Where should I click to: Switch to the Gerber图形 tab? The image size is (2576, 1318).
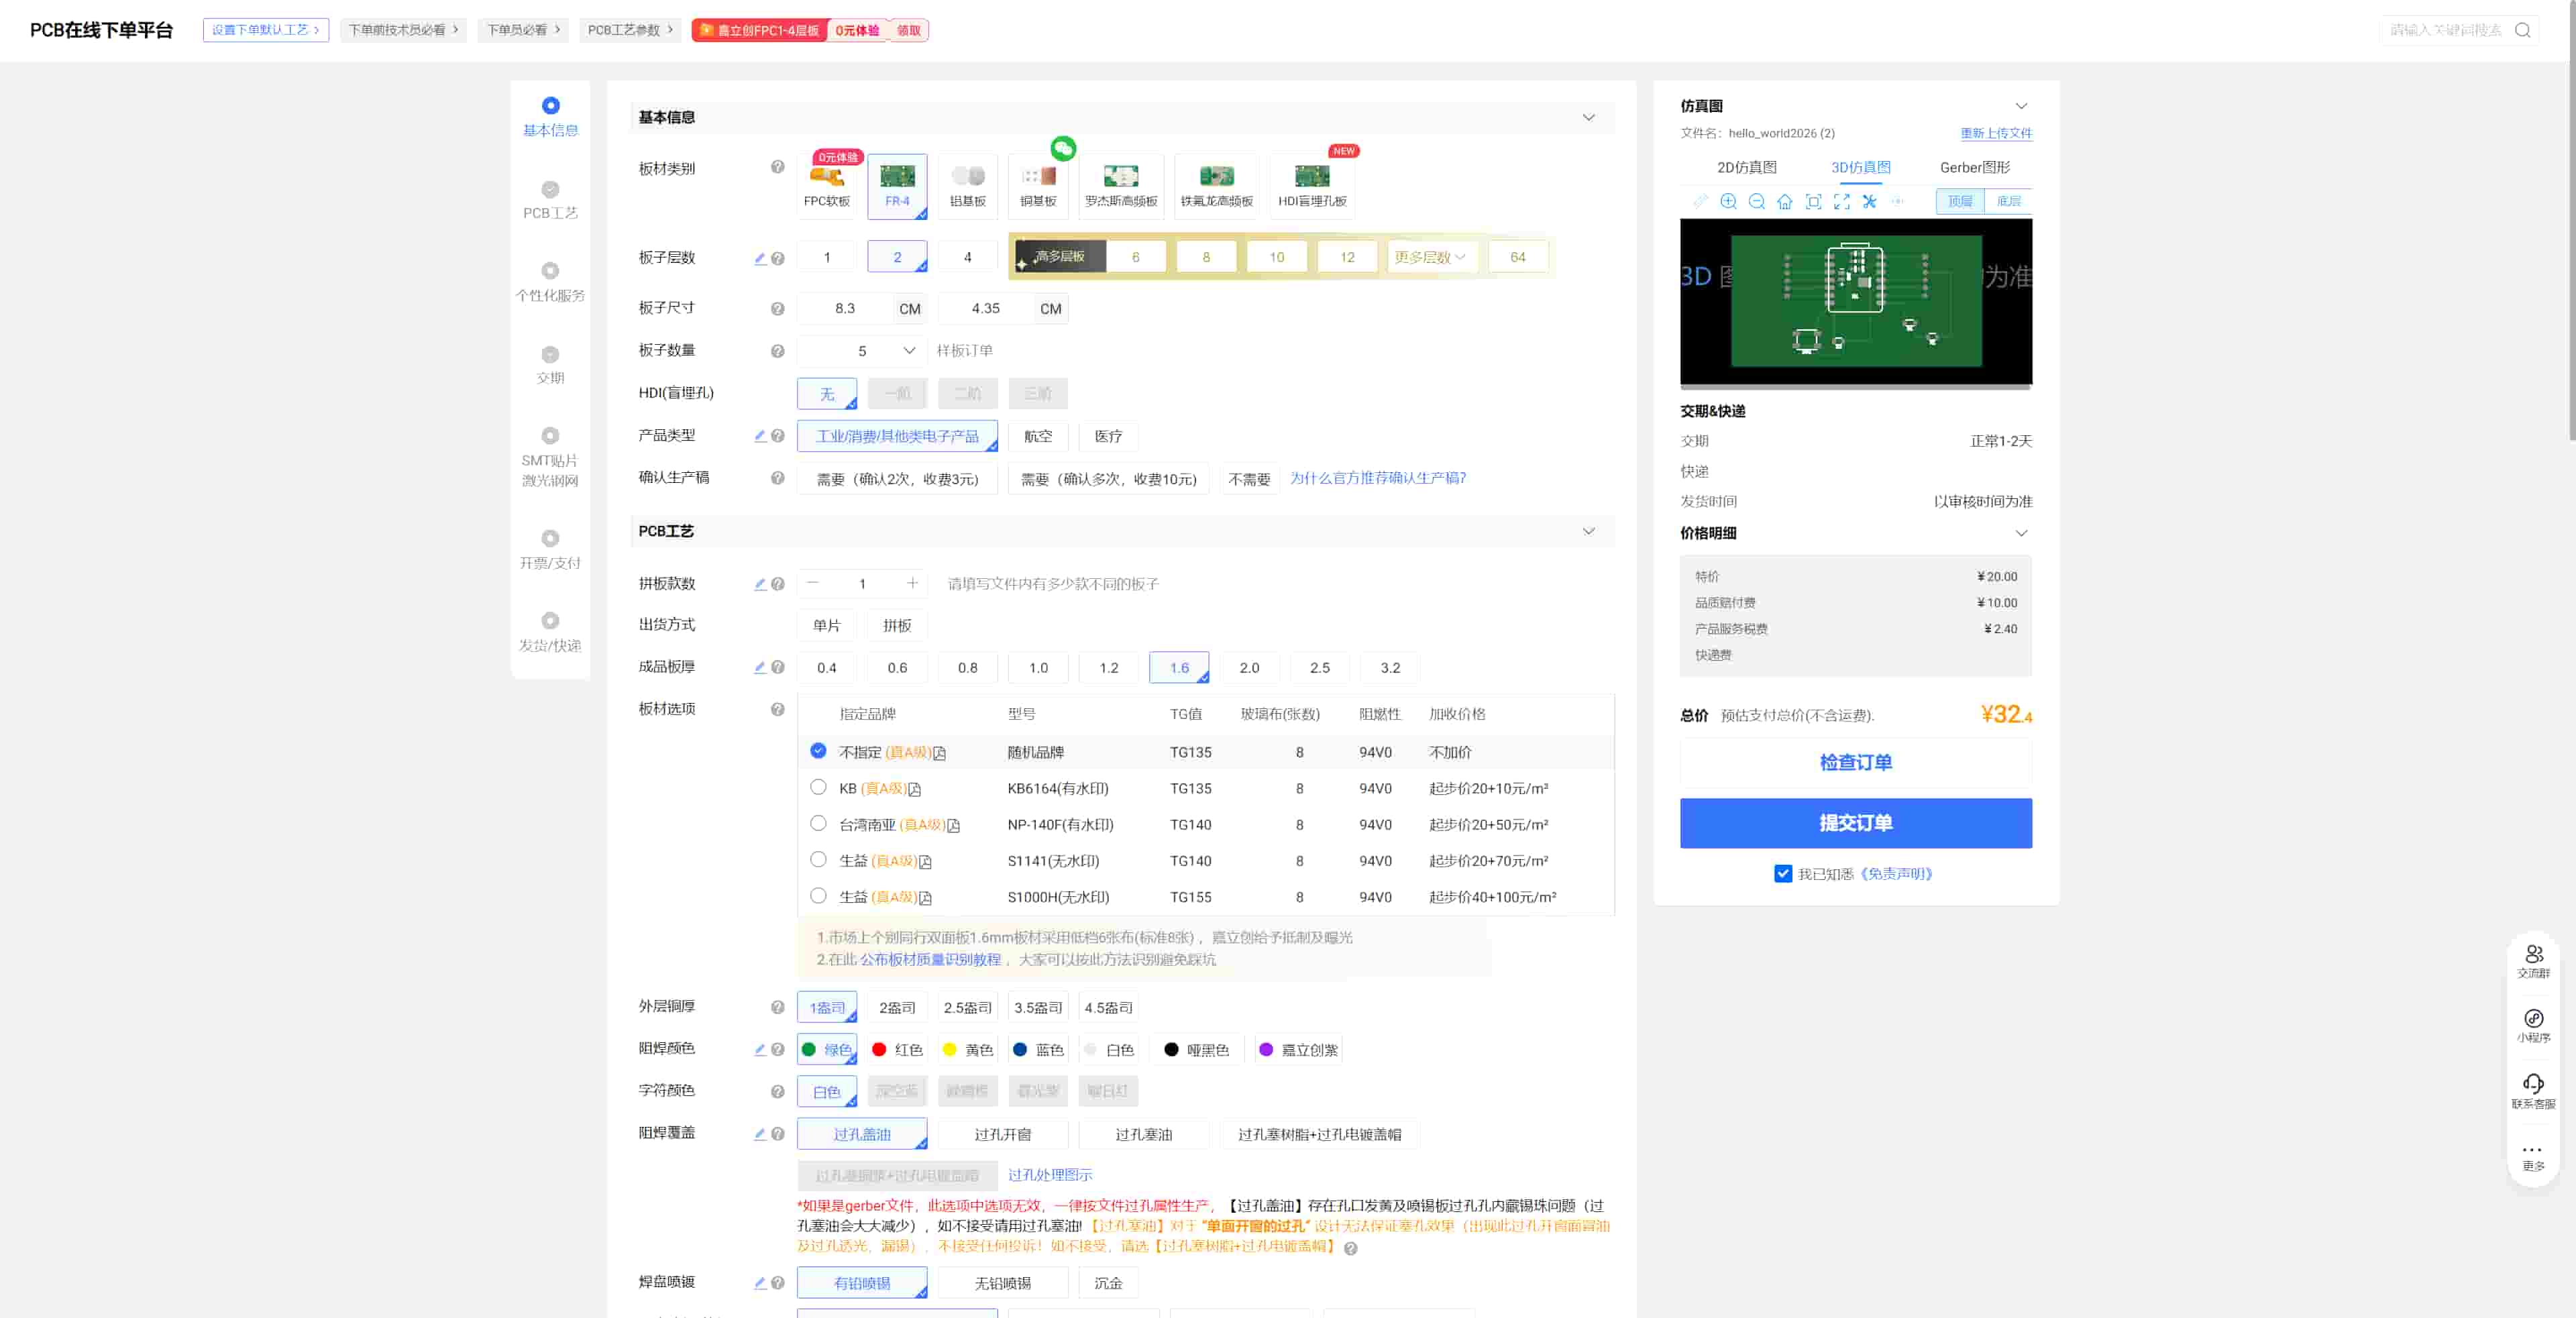(1974, 168)
